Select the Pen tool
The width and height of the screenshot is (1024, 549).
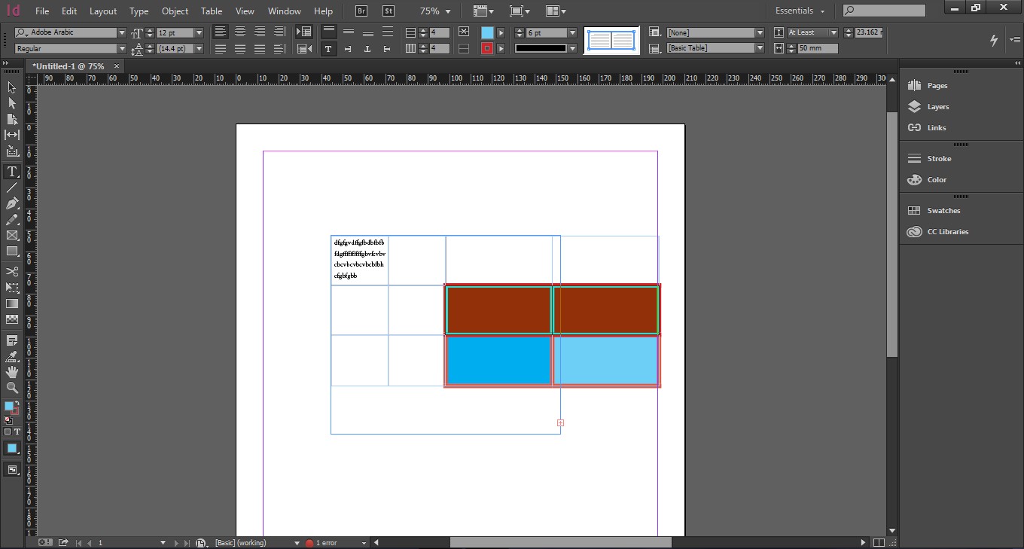pos(12,203)
